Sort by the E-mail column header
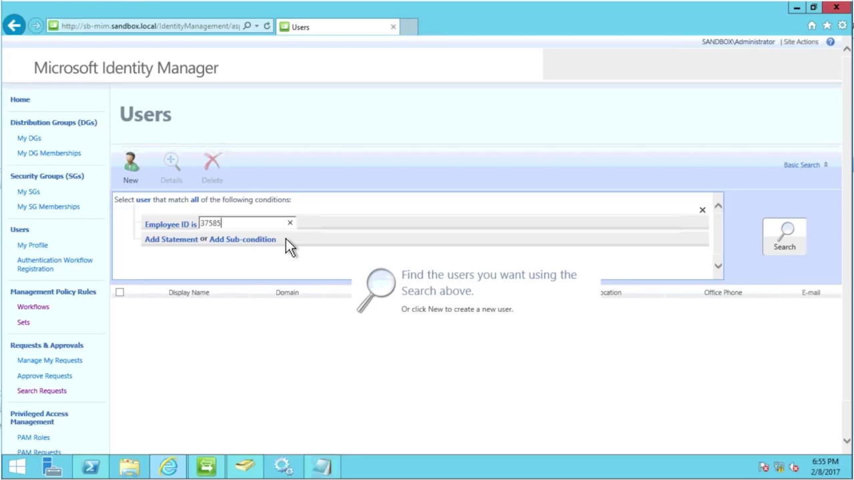This screenshot has height=480, width=854. point(811,293)
